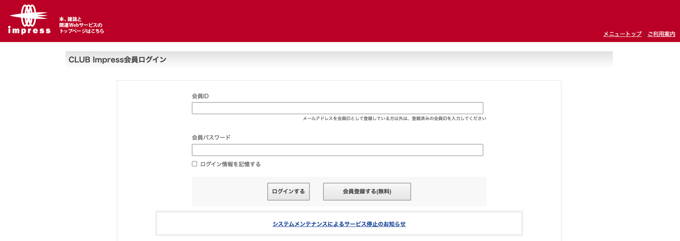Focus the 会員パスワード input field
The height and width of the screenshot is (241, 680).
pos(337,150)
